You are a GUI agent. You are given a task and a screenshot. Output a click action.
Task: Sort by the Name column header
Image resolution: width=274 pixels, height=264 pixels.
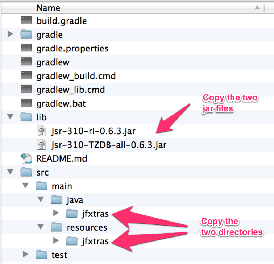pyautogui.click(x=48, y=8)
